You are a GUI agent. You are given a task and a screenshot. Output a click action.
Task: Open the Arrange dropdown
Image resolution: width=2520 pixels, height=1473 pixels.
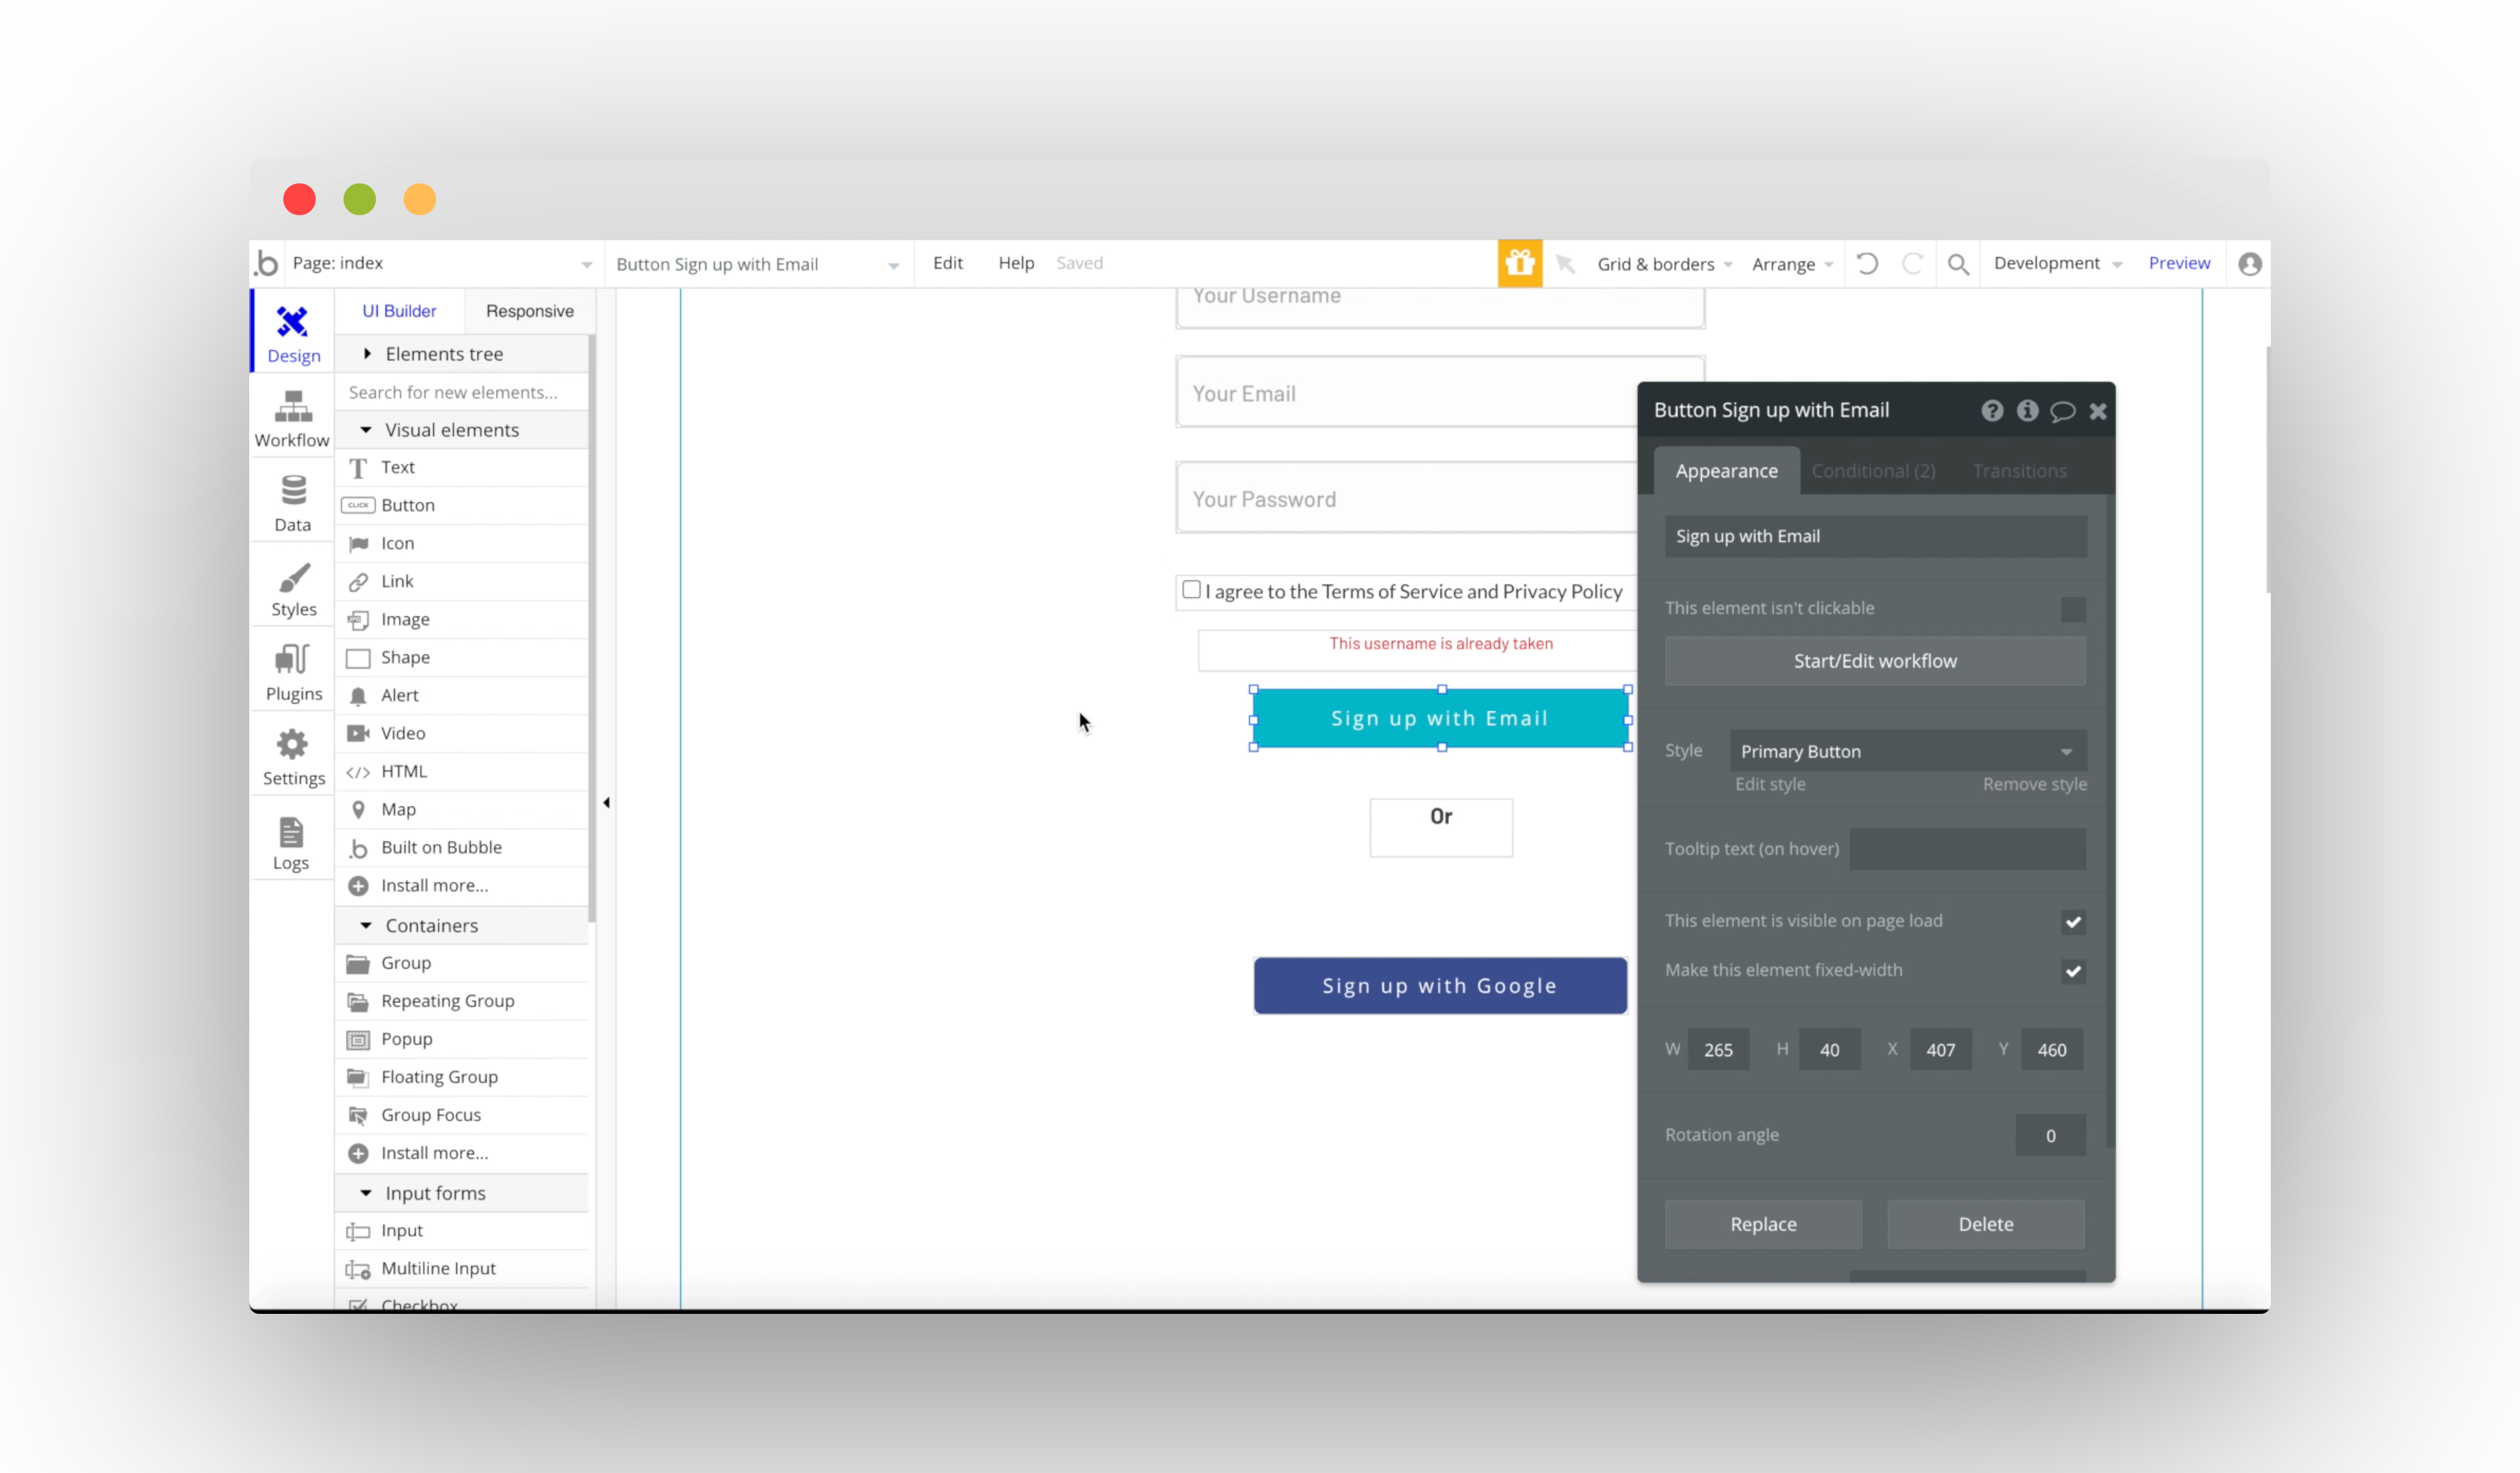pos(1792,264)
